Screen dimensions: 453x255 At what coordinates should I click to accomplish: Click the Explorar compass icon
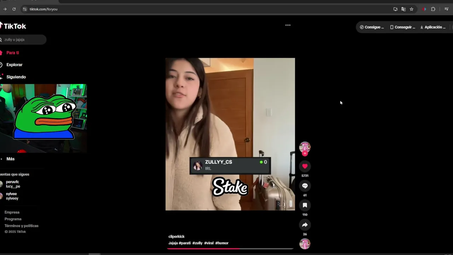(x=1, y=65)
